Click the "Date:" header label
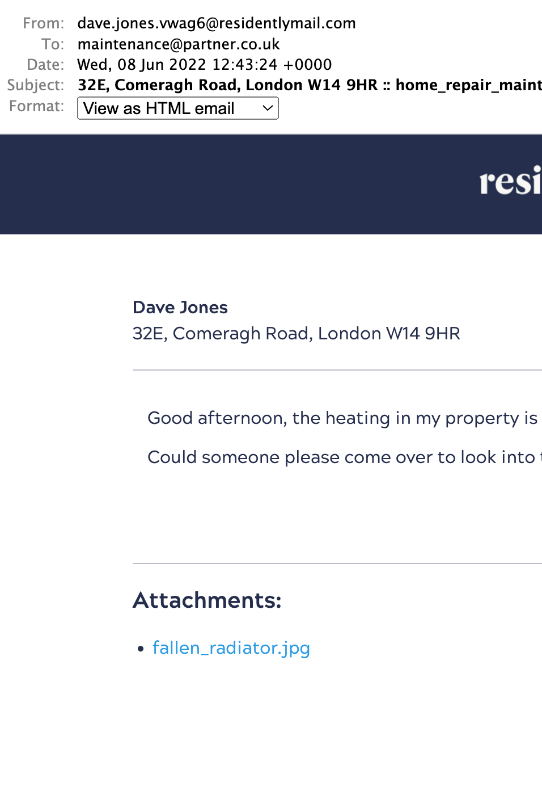The image size is (542, 807). [45, 65]
